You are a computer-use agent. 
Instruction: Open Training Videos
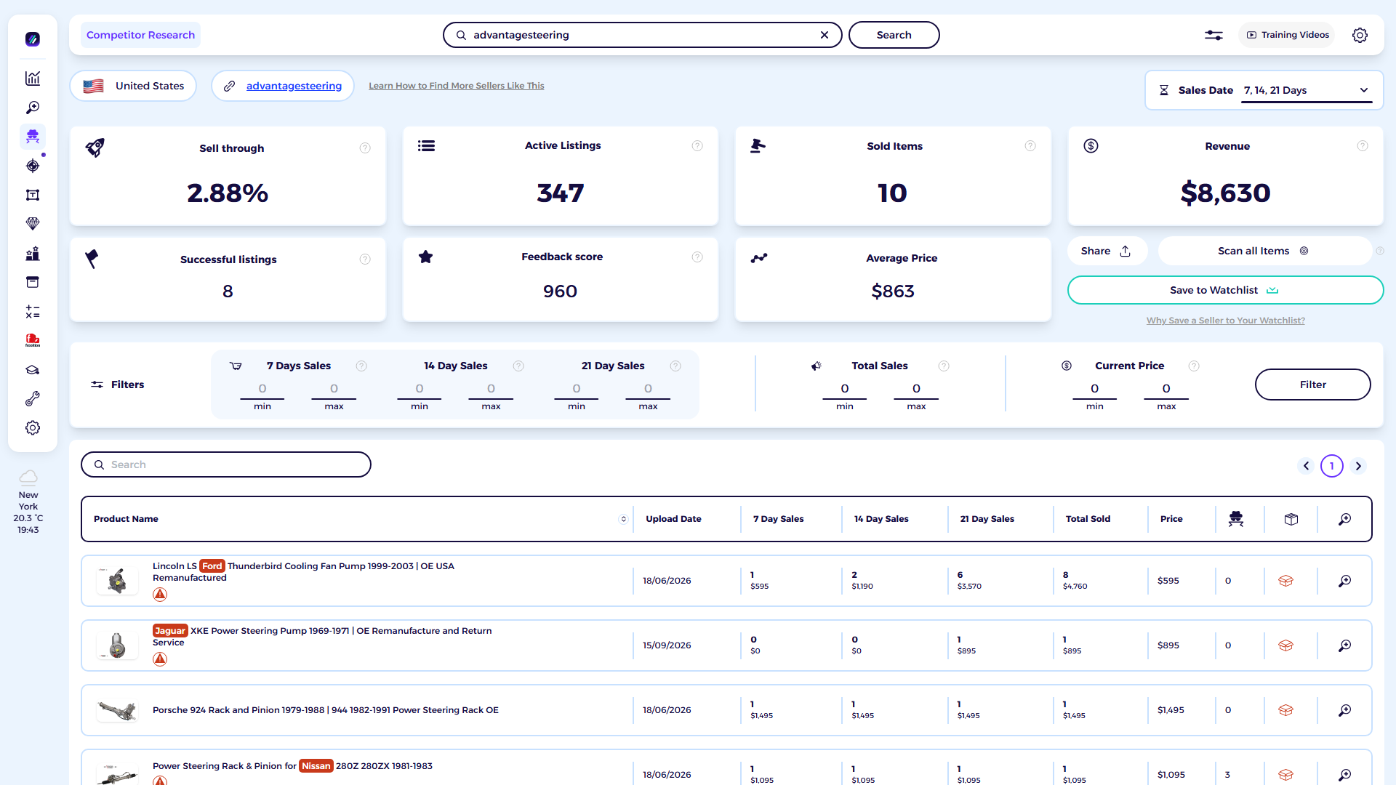coord(1288,35)
